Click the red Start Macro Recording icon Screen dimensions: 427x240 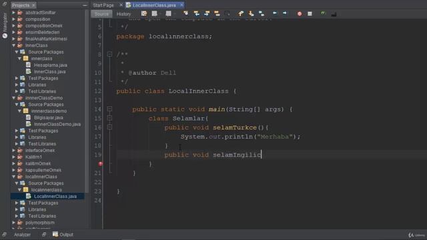coord(300,13)
